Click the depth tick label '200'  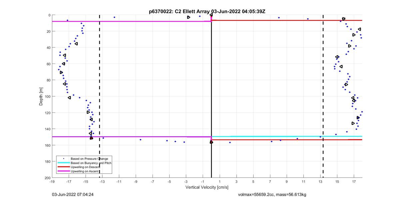[47, 178]
